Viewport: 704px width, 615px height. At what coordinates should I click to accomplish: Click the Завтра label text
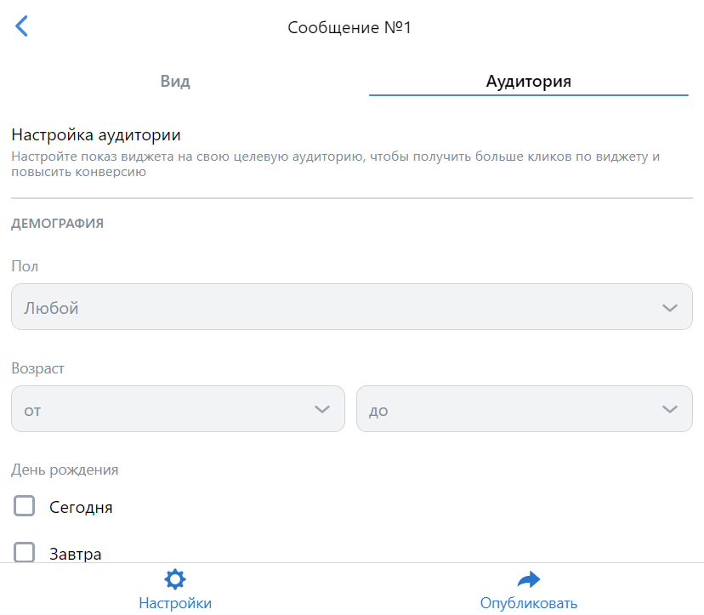(x=76, y=554)
